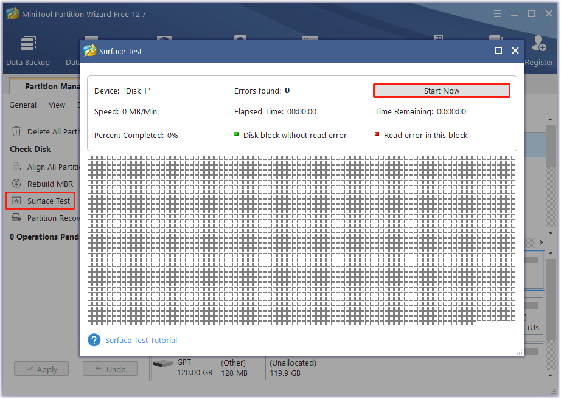This screenshot has width=561, height=399.
Task: Open the Data Backup tool
Action: [28, 50]
